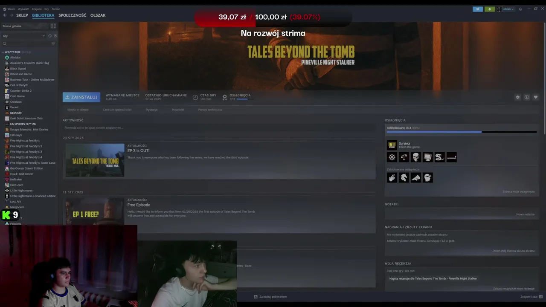Select GeoGuessr Steam Edition
The height and width of the screenshot is (307, 546).
tap(26, 168)
